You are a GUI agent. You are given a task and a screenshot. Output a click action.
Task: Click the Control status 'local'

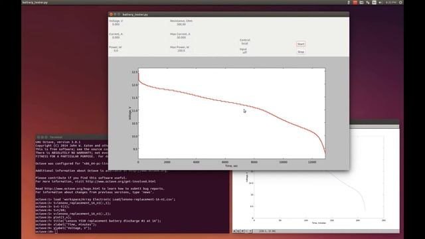click(244, 43)
